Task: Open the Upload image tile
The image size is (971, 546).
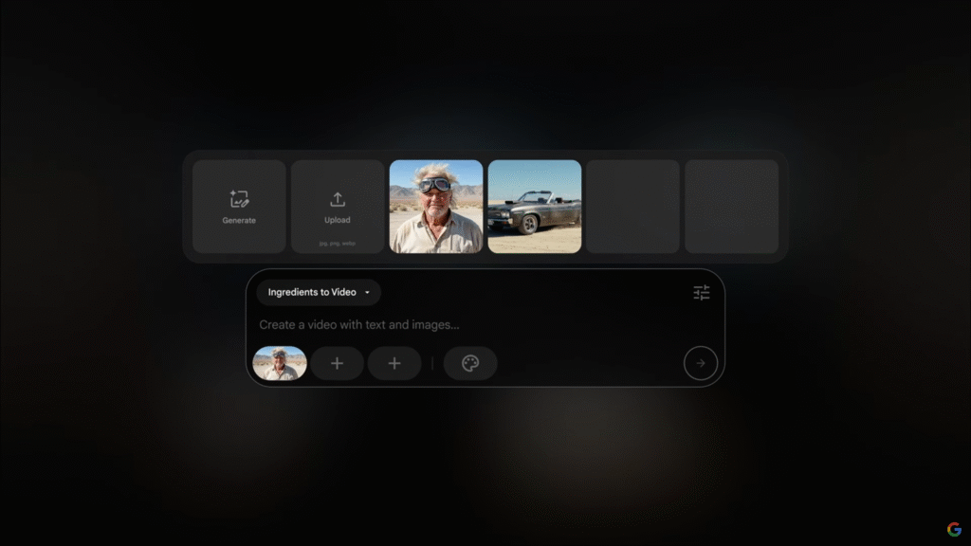Action: tap(338, 207)
